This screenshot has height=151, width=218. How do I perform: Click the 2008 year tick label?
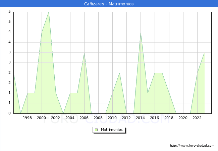(x=98, y=118)
